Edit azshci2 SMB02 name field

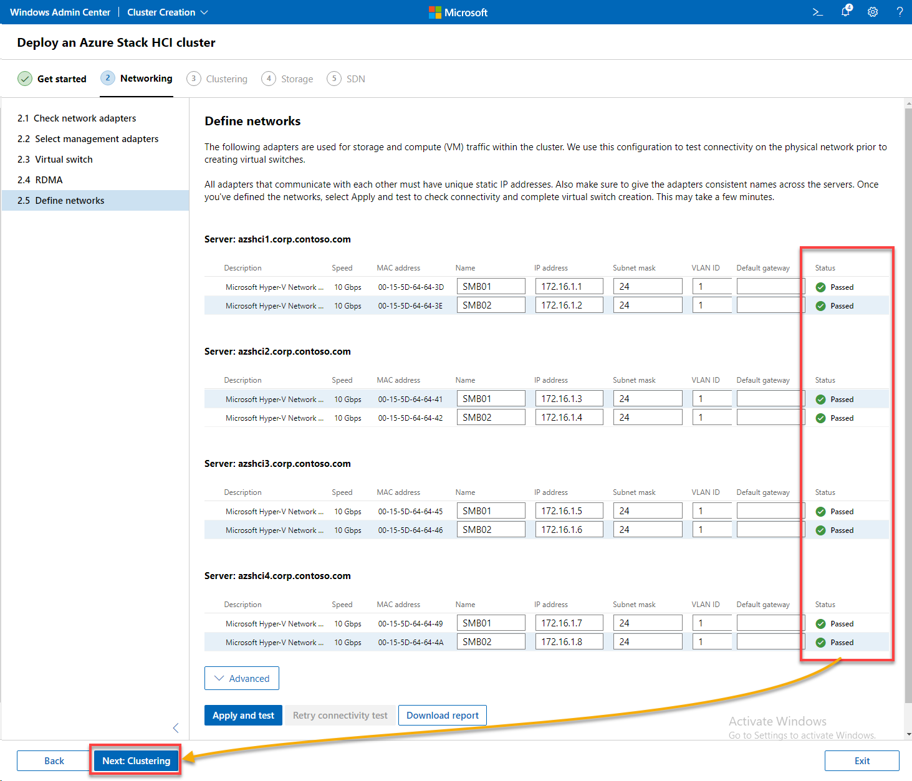click(x=491, y=418)
